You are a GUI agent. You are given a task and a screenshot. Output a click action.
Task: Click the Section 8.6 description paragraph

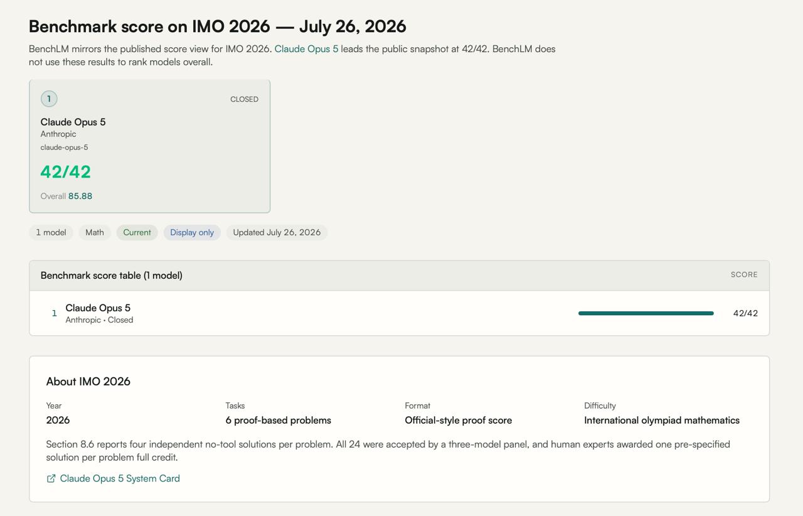(388, 451)
